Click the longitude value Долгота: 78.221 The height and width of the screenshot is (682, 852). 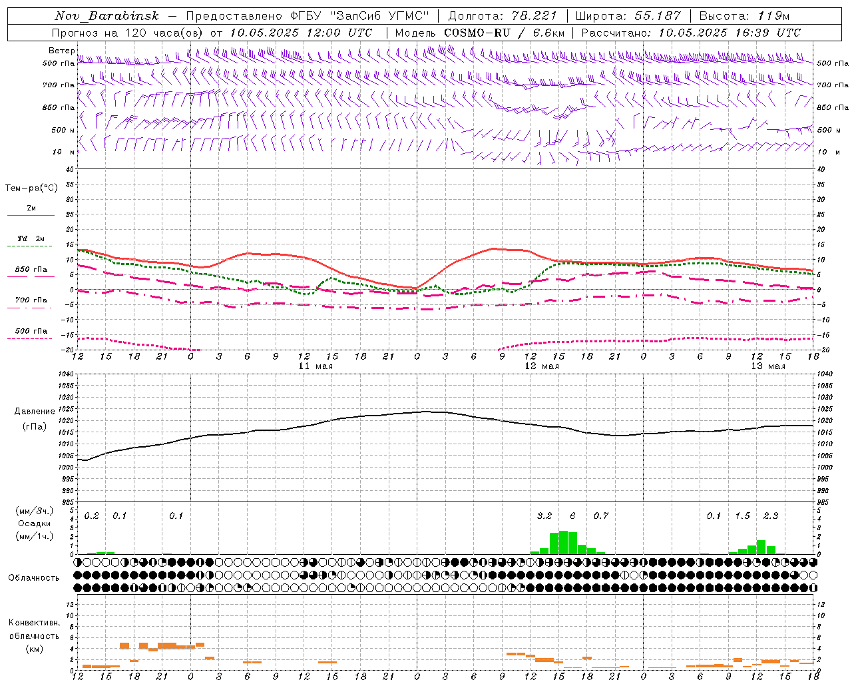point(503,16)
